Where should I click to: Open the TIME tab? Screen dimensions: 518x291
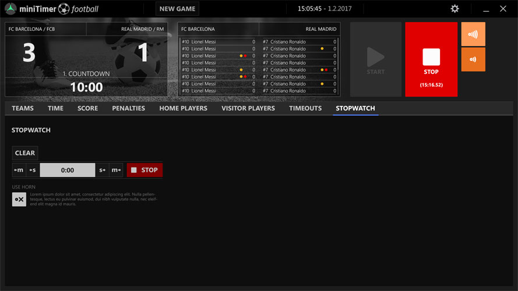click(x=55, y=108)
